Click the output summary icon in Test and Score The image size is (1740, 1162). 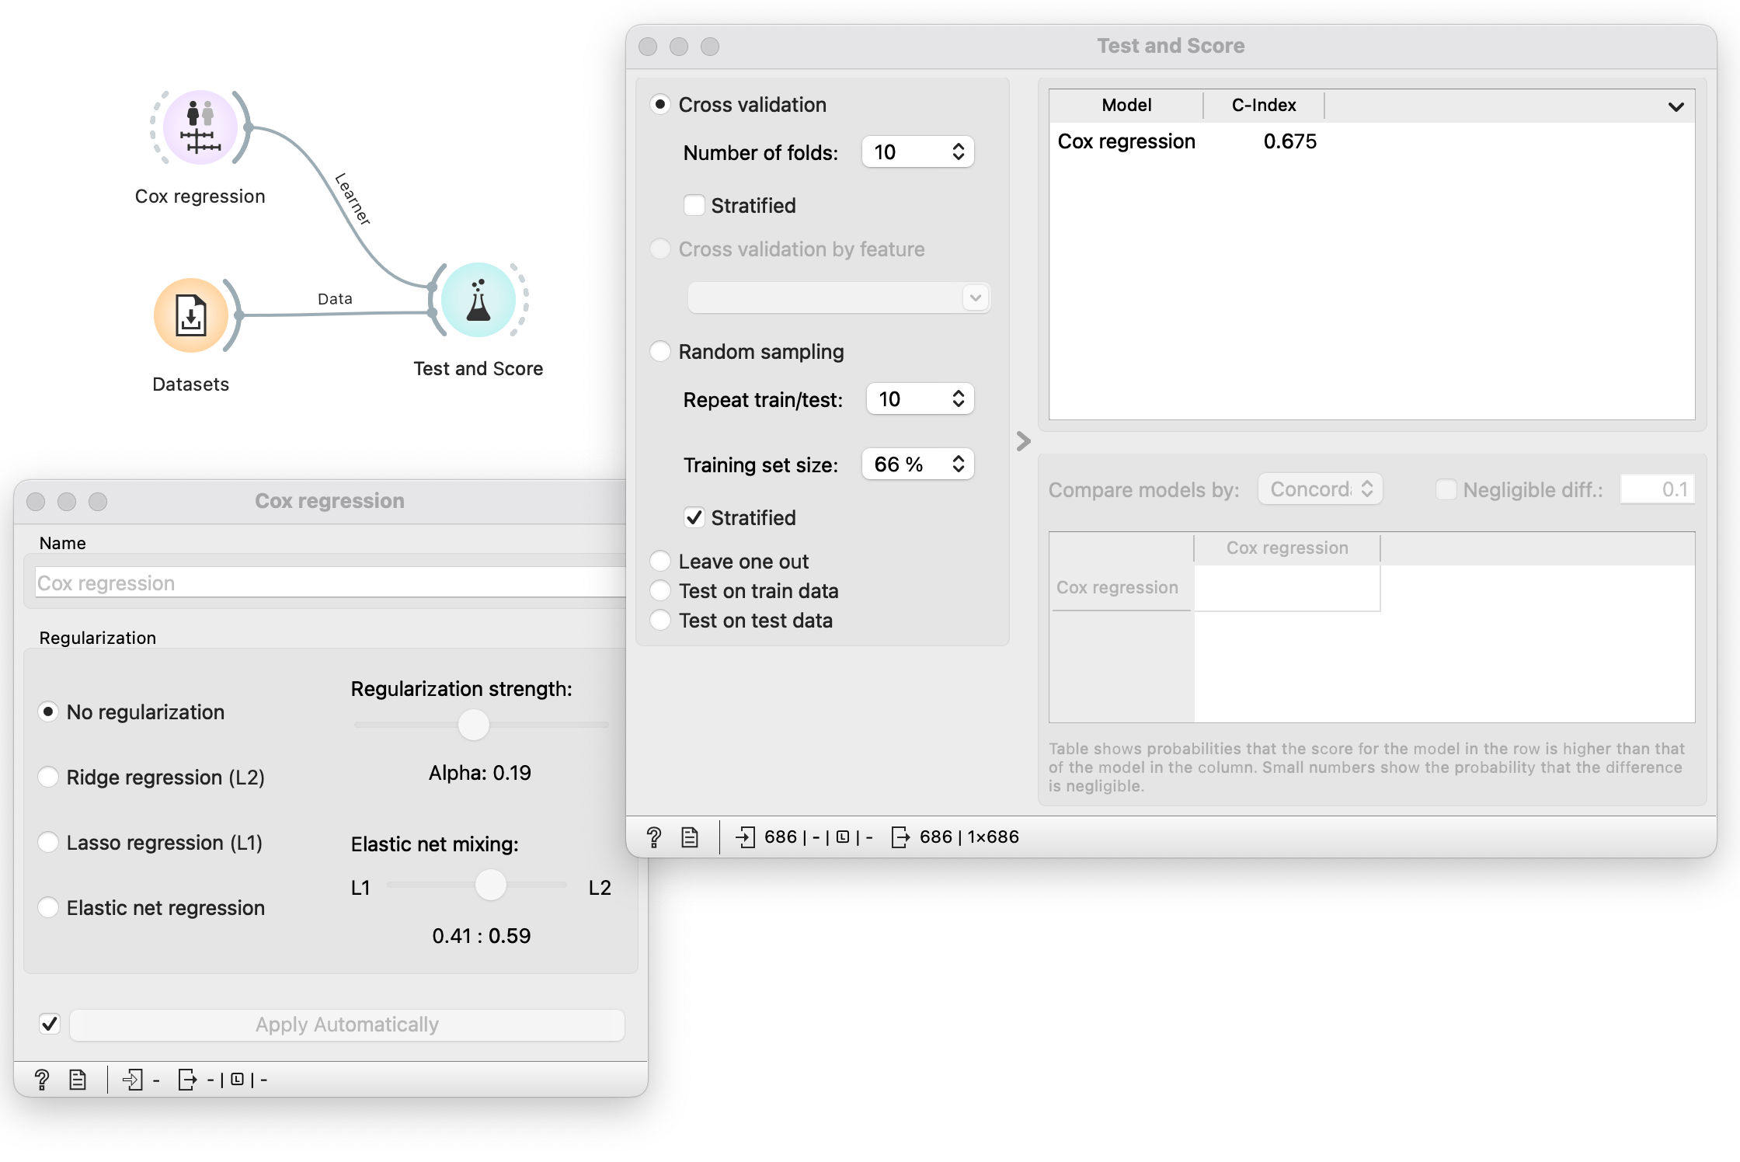(x=900, y=837)
